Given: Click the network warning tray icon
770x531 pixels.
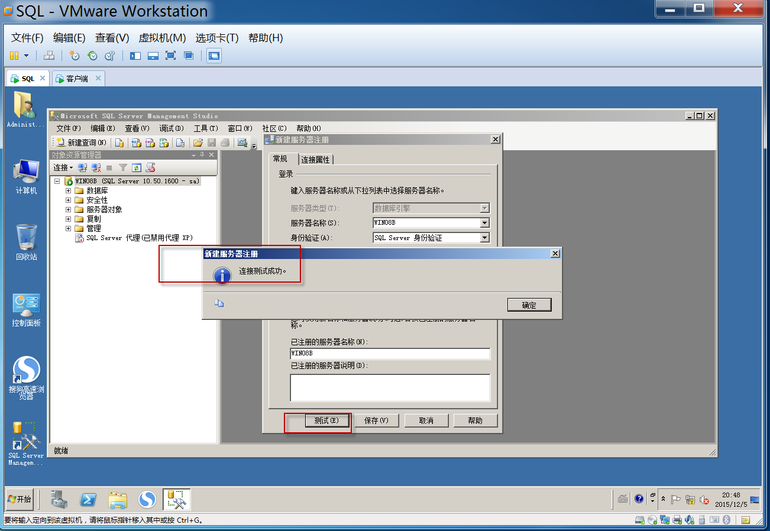Looking at the screenshot, I should point(690,500).
